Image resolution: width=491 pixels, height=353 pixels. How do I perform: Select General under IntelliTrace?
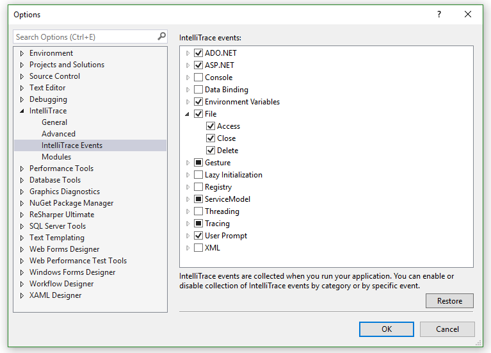tap(54, 122)
